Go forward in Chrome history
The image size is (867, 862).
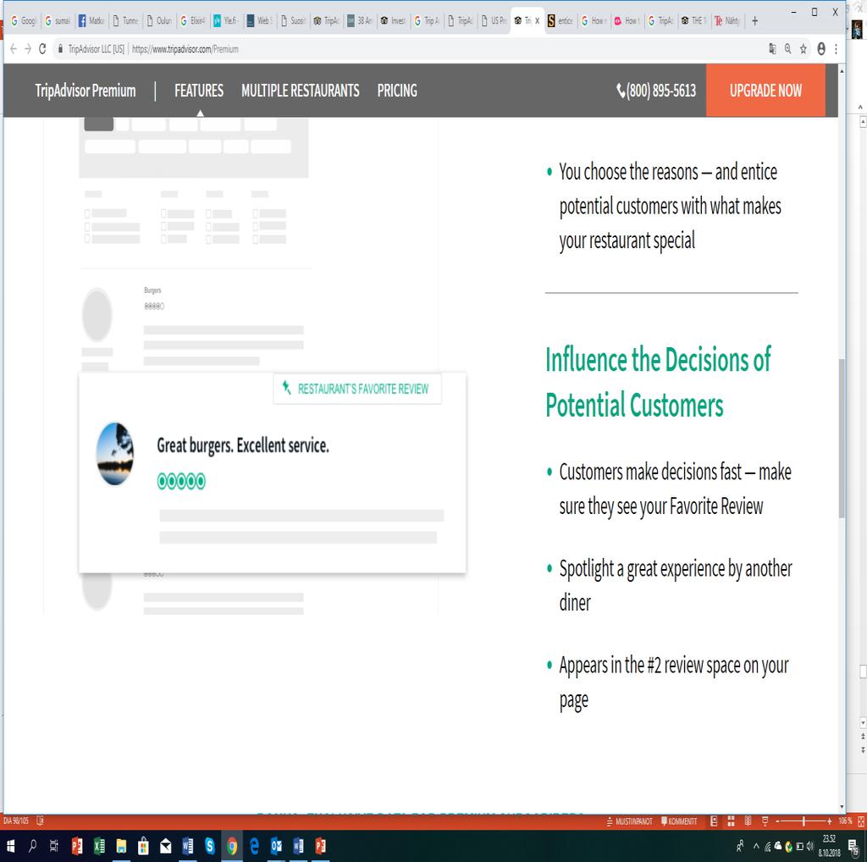tap(28, 49)
